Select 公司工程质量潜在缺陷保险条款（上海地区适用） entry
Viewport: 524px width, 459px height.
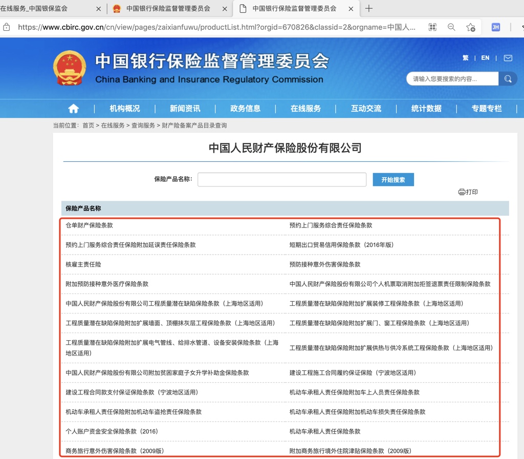[x=164, y=304]
